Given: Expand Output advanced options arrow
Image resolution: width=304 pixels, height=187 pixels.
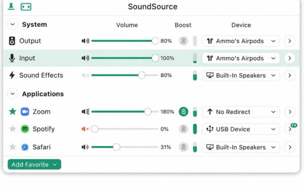Looking at the screenshot, I should pyautogui.click(x=290, y=41).
